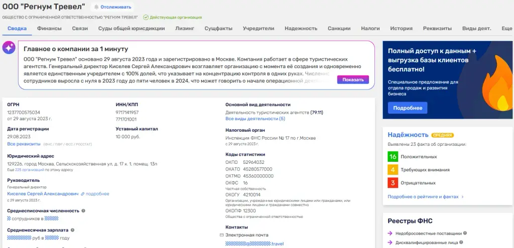
Task: Click the purple AI sparkle icon
Action: click(x=9, y=48)
